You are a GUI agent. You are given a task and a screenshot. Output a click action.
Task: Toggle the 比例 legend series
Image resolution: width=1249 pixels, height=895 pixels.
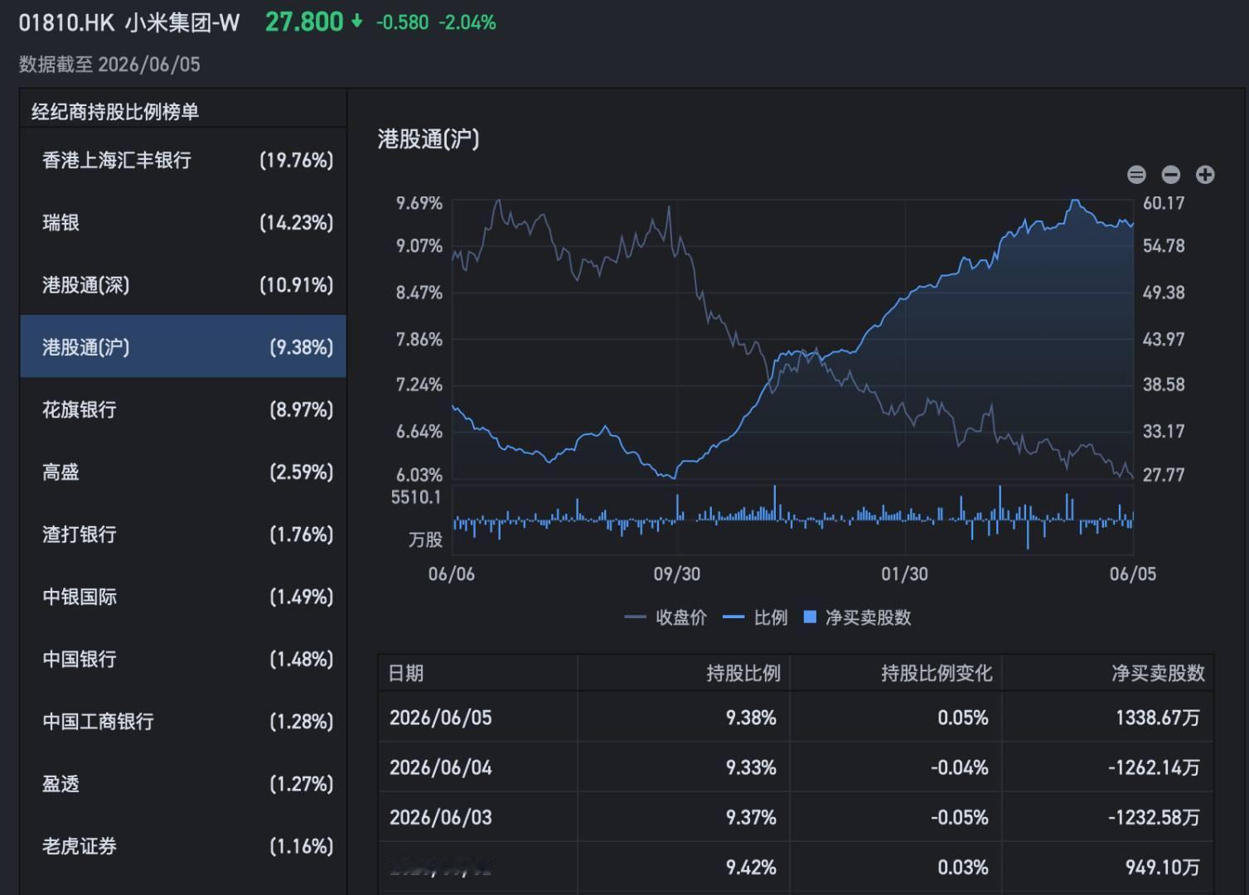(x=755, y=617)
